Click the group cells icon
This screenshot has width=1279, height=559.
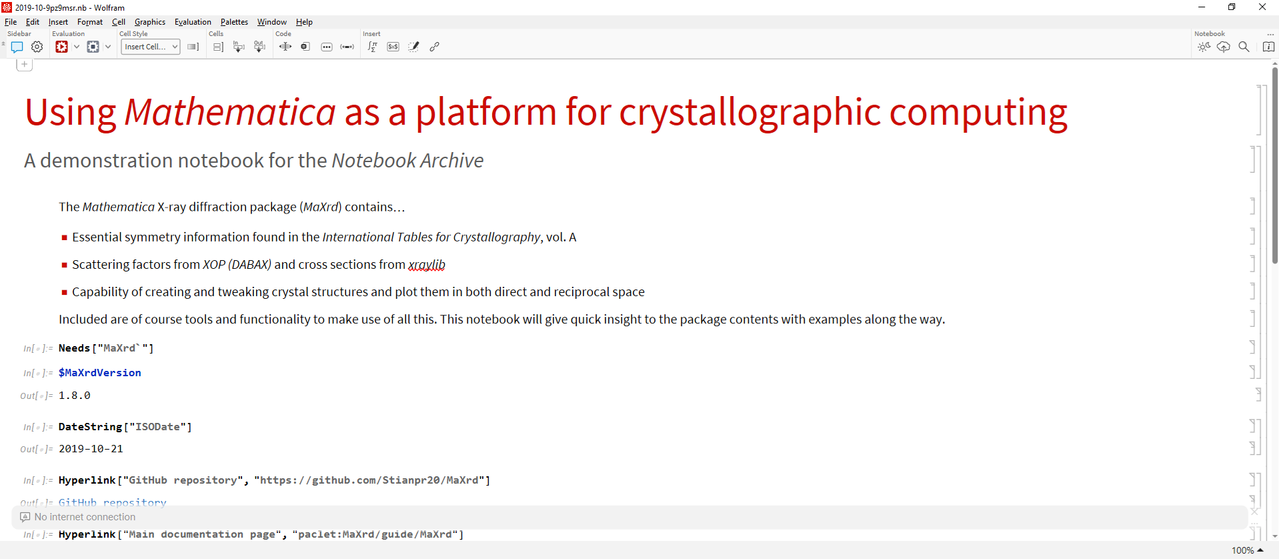pyautogui.click(x=218, y=47)
